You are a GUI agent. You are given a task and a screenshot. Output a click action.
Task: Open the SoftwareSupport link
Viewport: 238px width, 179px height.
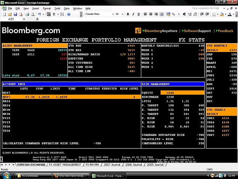tap(196, 31)
